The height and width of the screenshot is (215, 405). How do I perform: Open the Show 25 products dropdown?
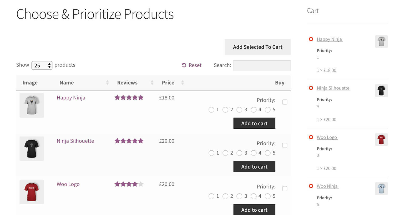pos(42,65)
